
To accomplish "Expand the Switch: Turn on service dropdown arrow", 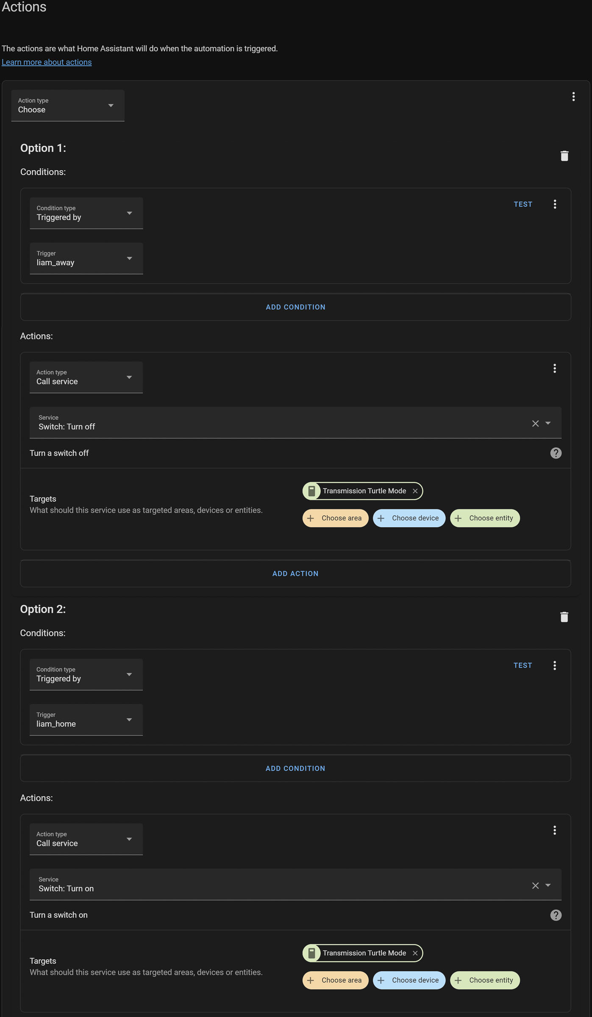I will 548,885.
